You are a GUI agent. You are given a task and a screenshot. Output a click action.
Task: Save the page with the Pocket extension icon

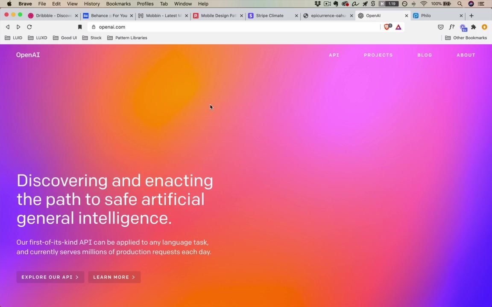pyautogui.click(x=441, y=27)
